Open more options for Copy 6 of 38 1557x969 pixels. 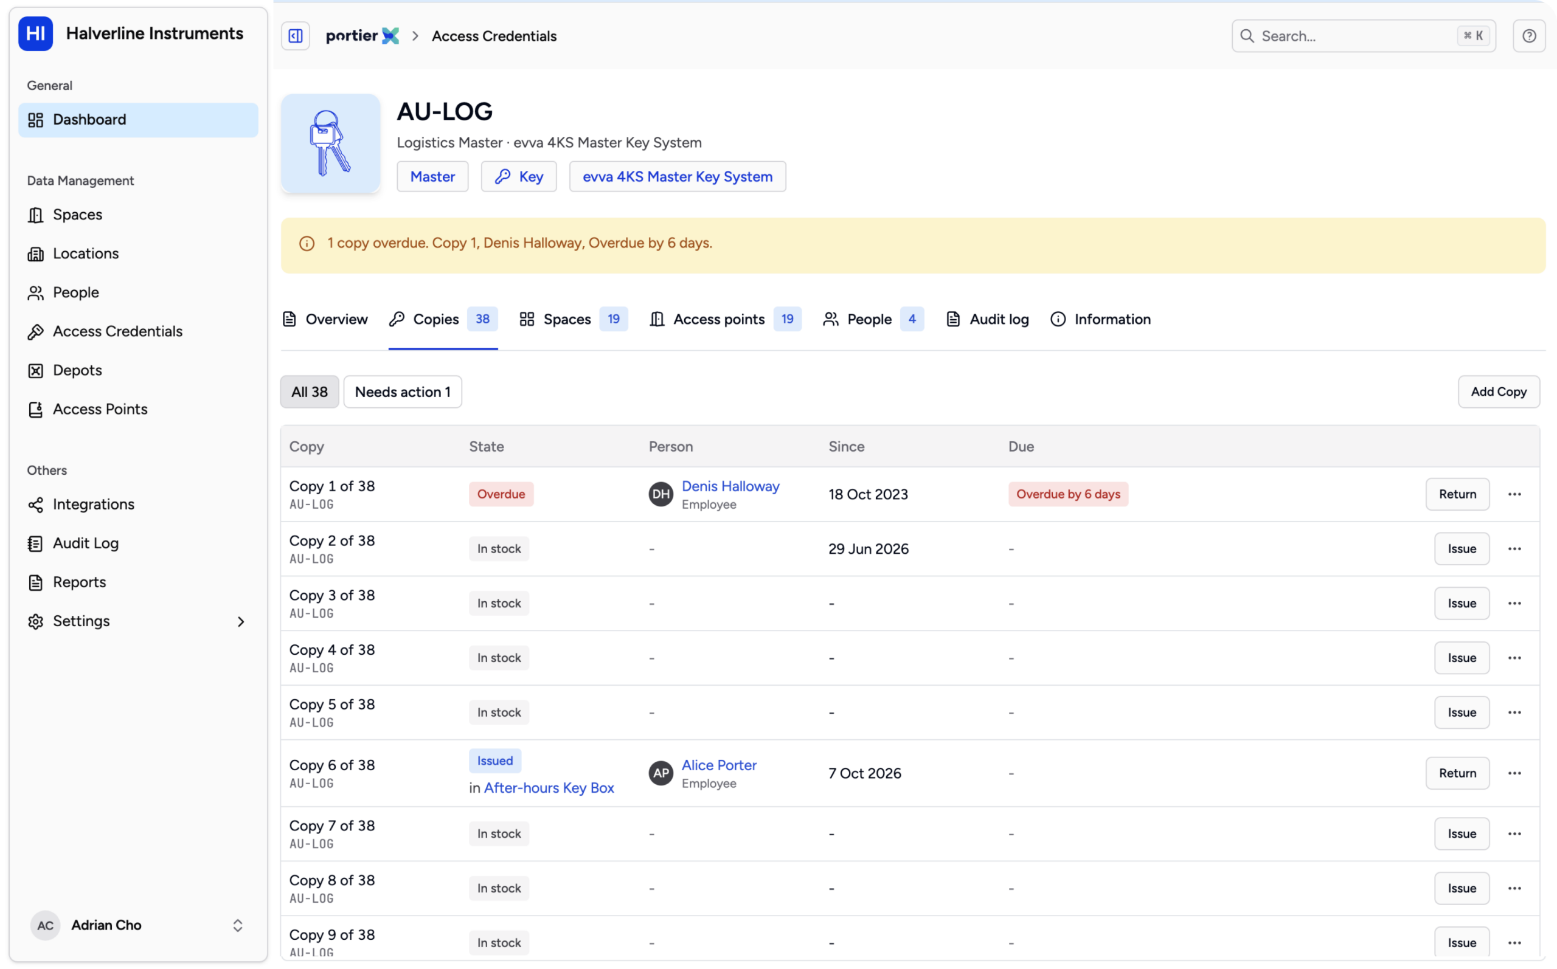tap(1514, 773)
